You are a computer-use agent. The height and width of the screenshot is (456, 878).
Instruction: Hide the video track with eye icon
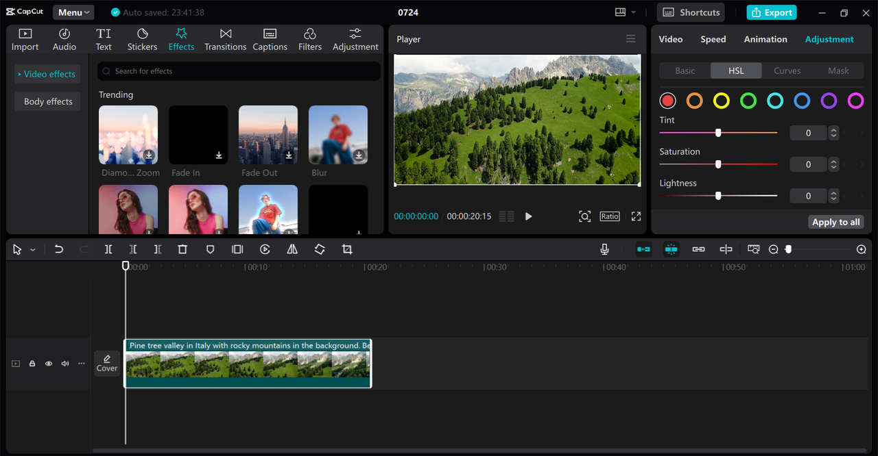(48, 364)
